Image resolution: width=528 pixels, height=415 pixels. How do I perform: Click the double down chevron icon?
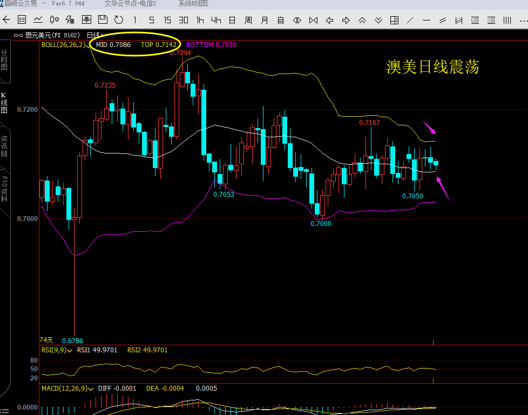click(378, 20)
